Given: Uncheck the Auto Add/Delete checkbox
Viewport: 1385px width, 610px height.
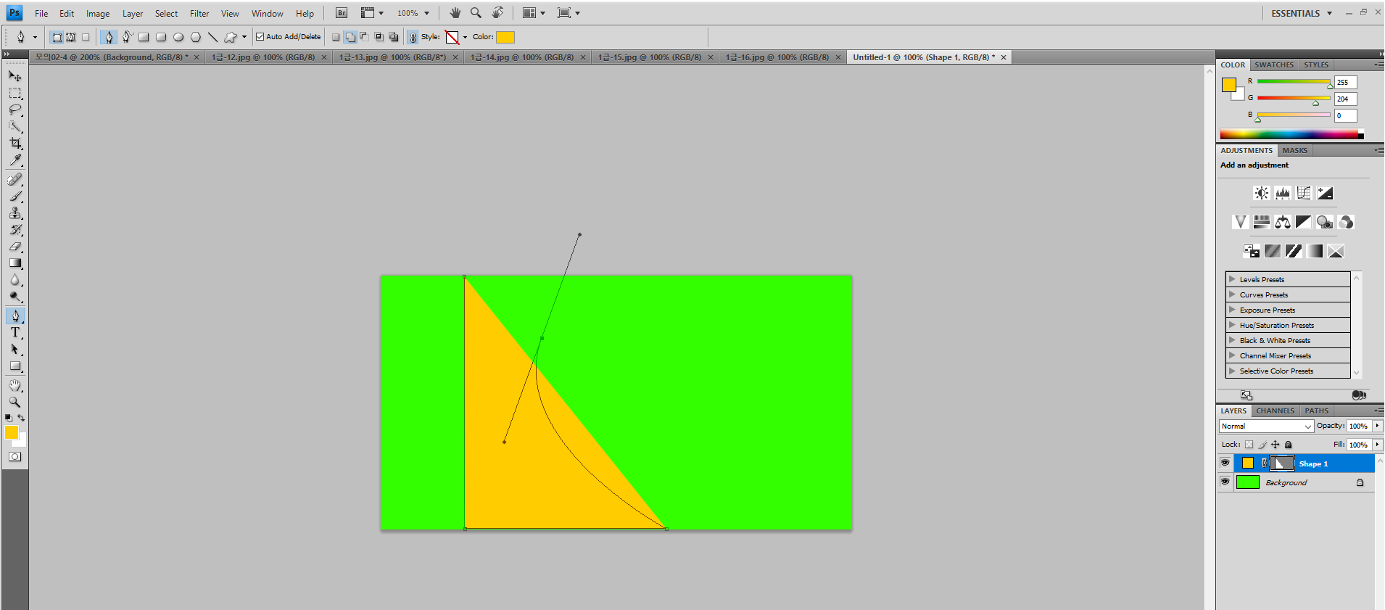Looking at the screenshot, I should point(260,37).
